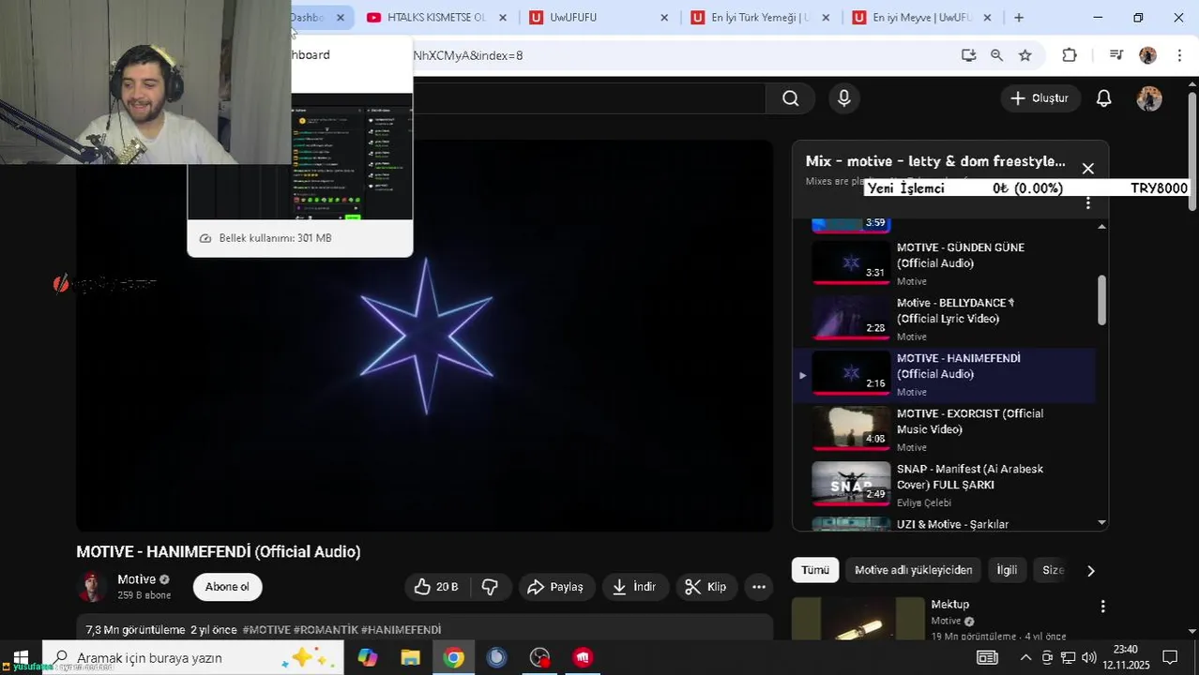This screenshot has height=675, width=1199.
Task: Click the #ROMANTİK hashtag
Action: 326,630
